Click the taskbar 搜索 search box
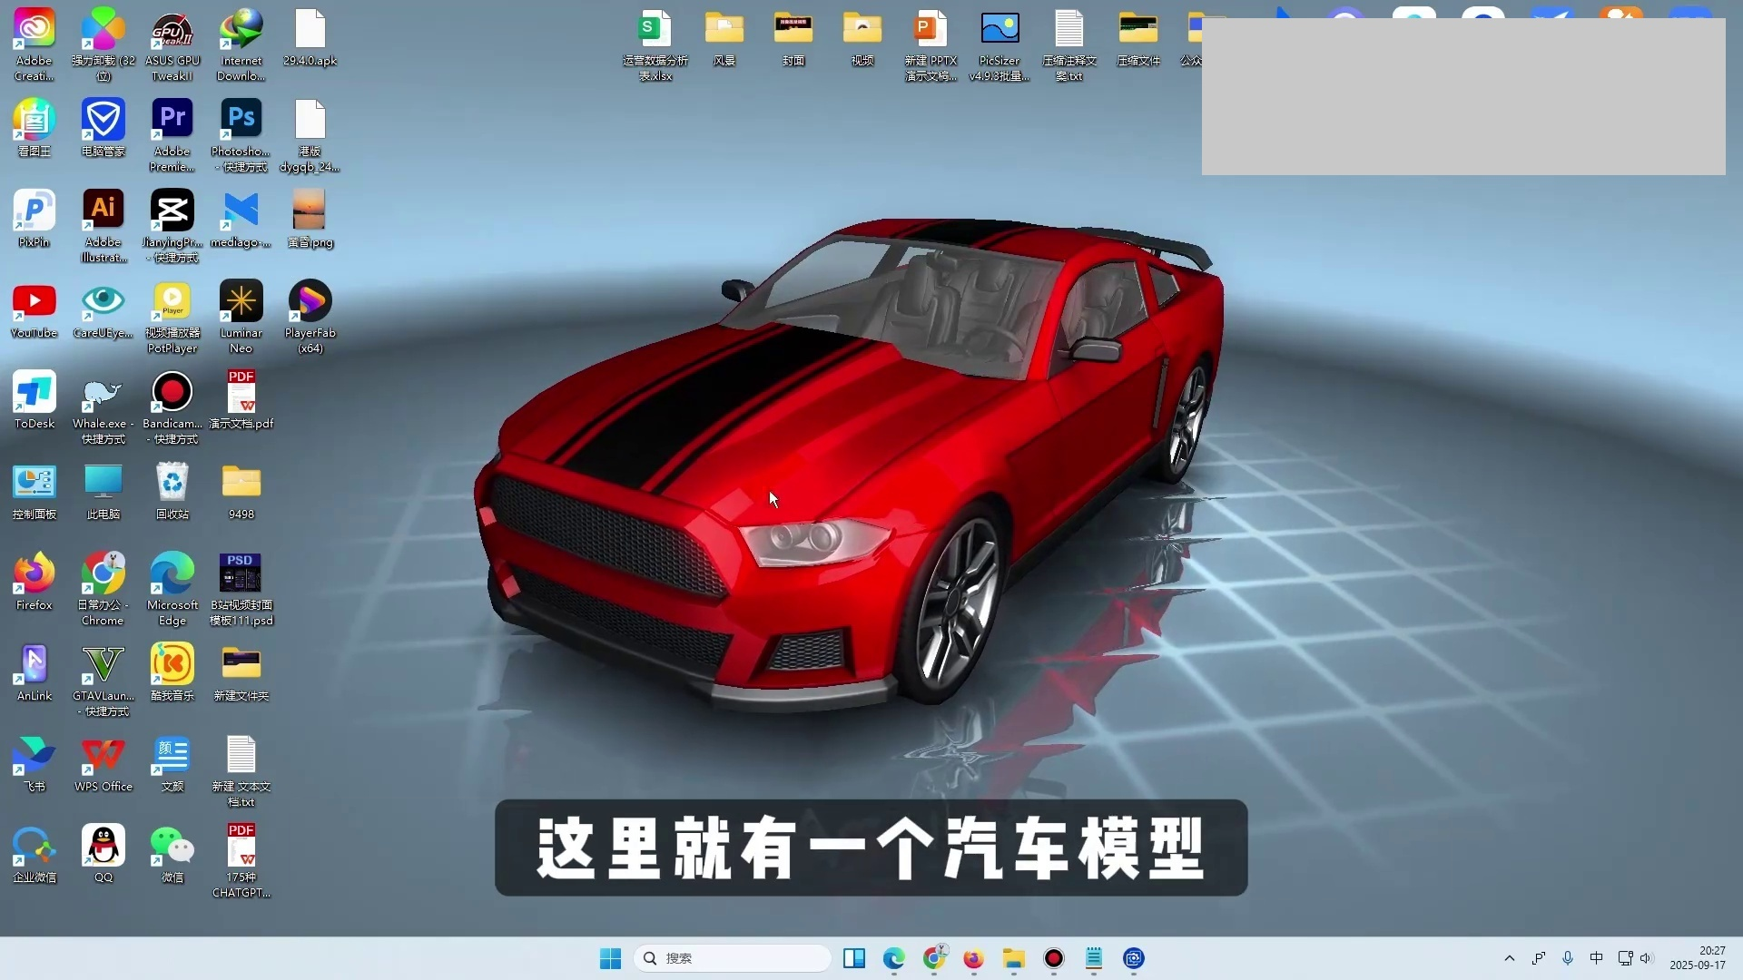 (732, 958)
